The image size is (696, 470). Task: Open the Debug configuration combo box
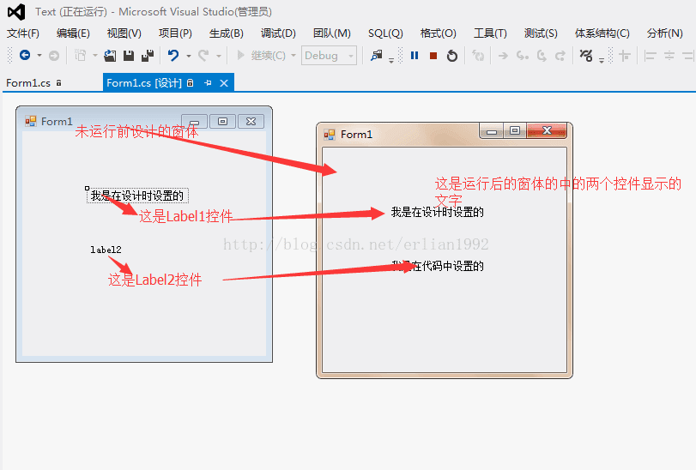329,56
